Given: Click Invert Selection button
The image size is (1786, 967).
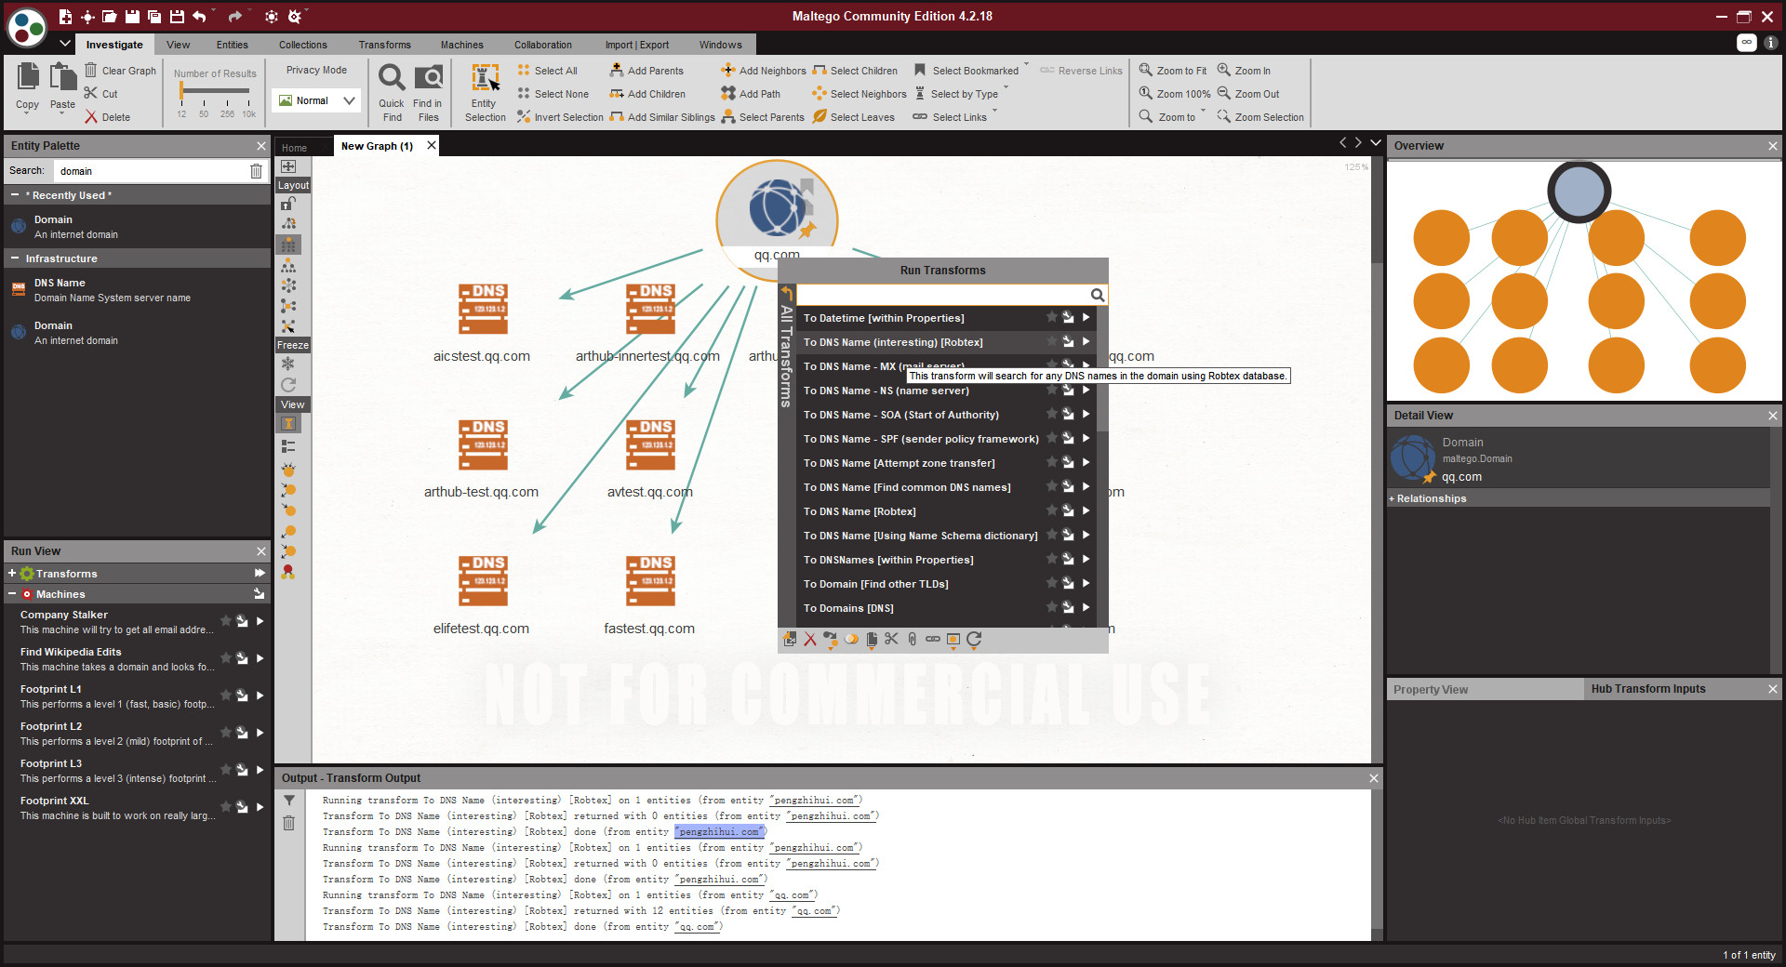Looking at the screenshot, I should tap(560, 117).
